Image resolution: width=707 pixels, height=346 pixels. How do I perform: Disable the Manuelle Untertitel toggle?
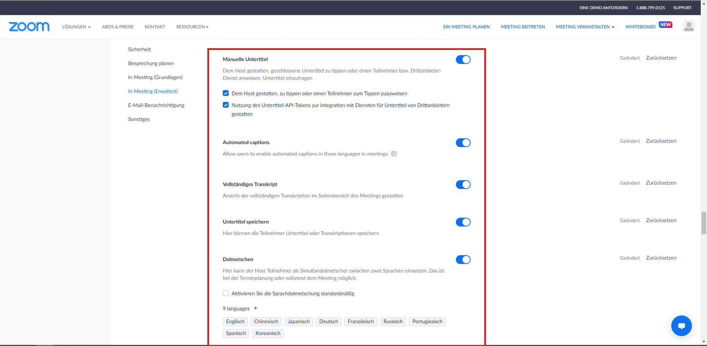463,59
